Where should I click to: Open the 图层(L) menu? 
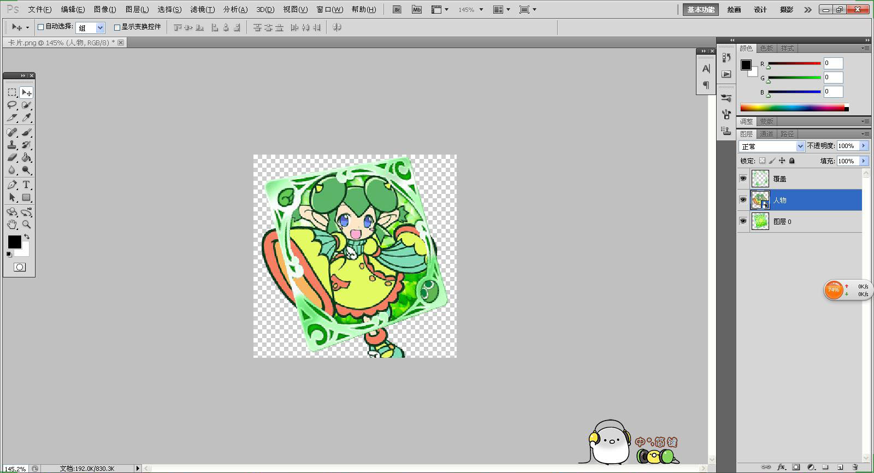[137, 9]
